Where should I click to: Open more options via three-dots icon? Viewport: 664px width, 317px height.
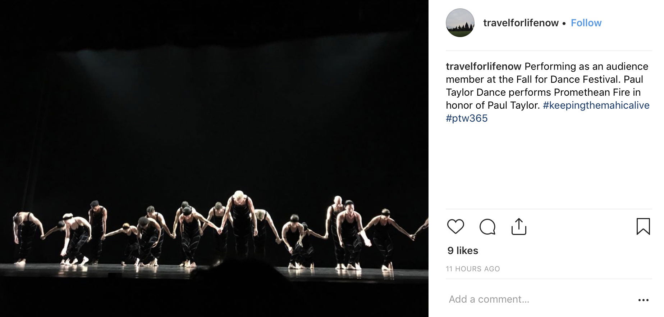[643, 300]
